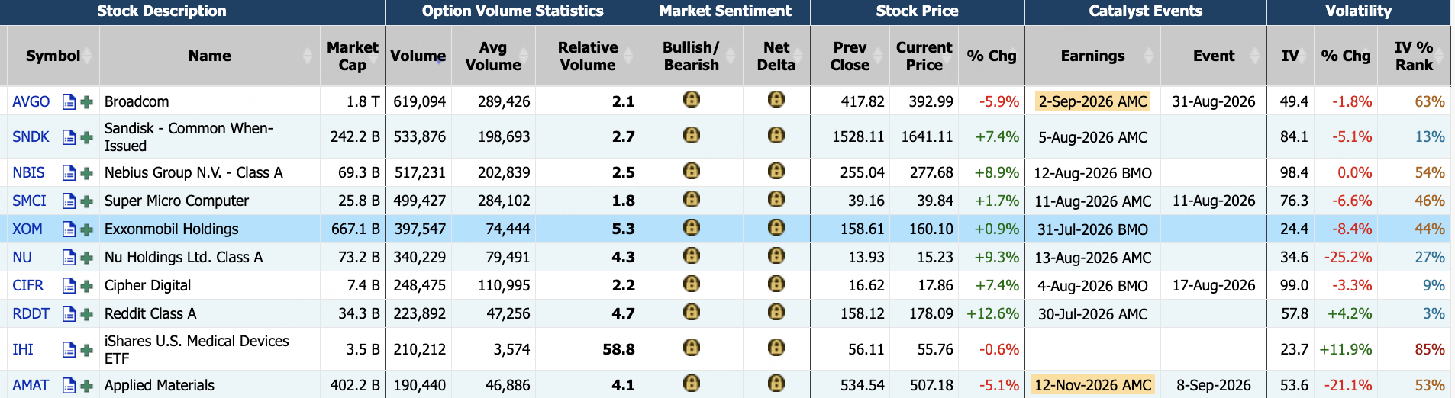The width and height of the screenshot is (1455, 398).
Task: Open the AVGO ticker link
Action: coord(31,101)
